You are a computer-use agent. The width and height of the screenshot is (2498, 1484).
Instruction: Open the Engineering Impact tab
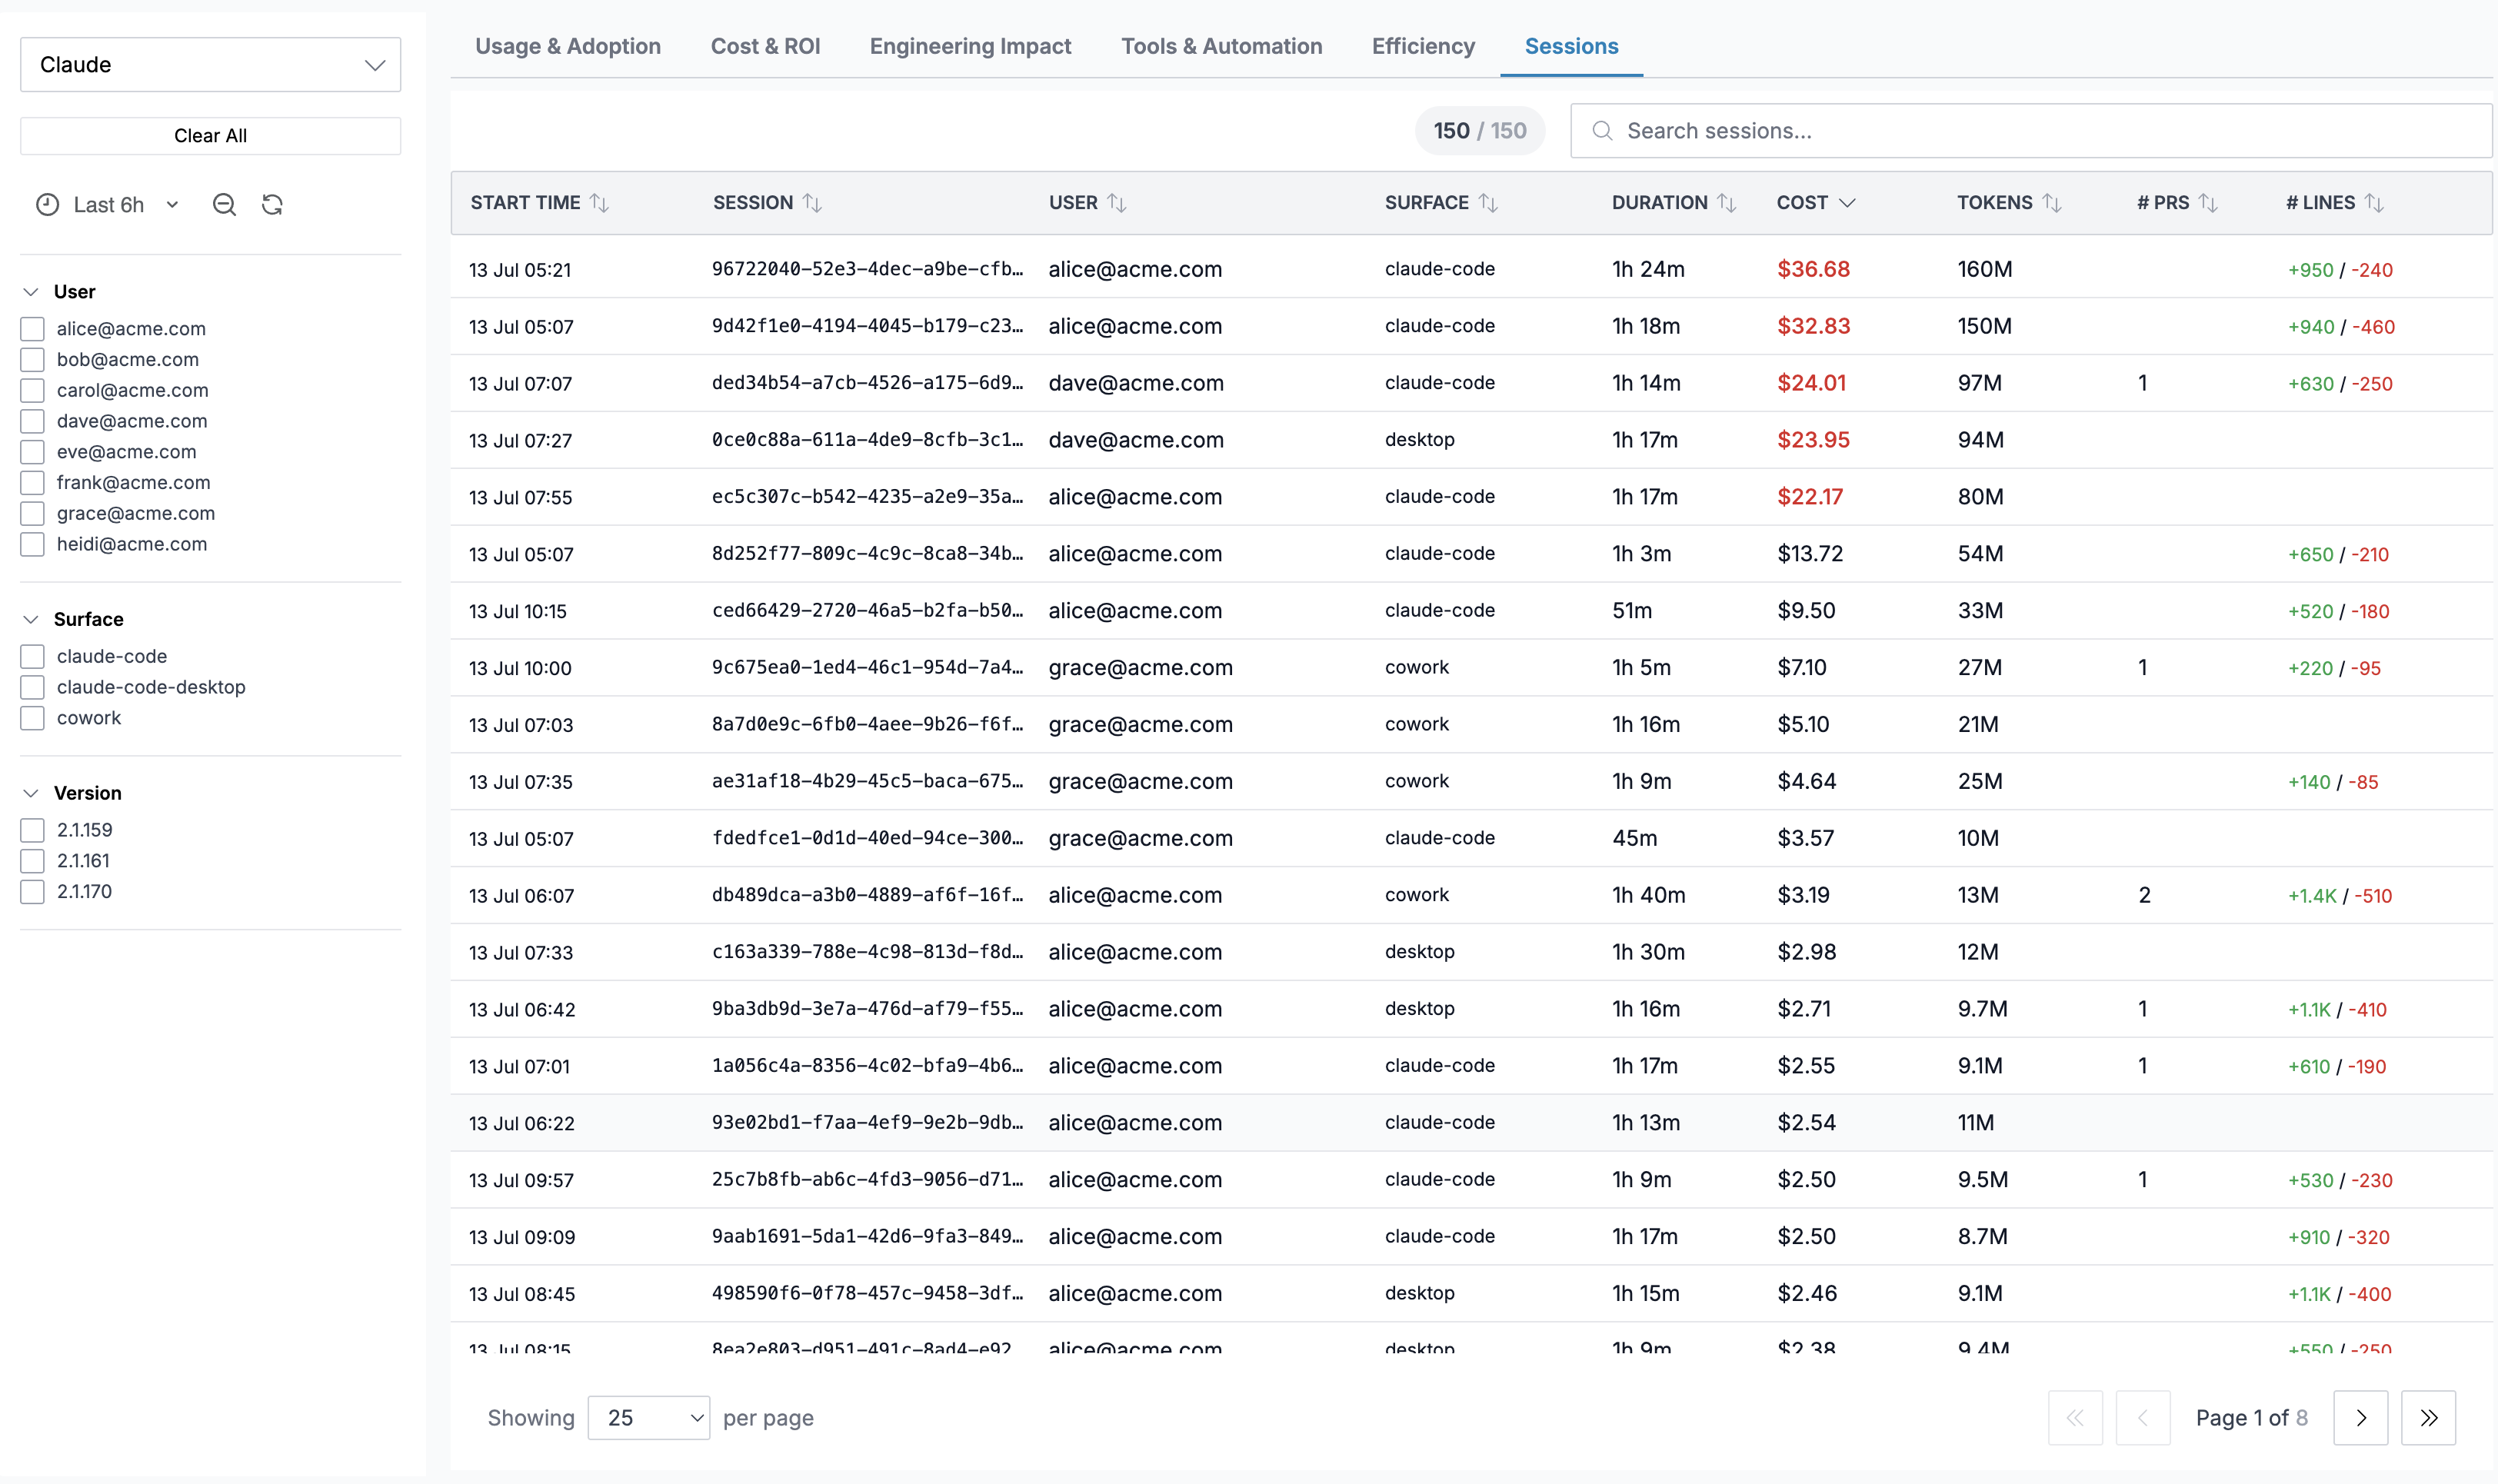pos(970,46)
